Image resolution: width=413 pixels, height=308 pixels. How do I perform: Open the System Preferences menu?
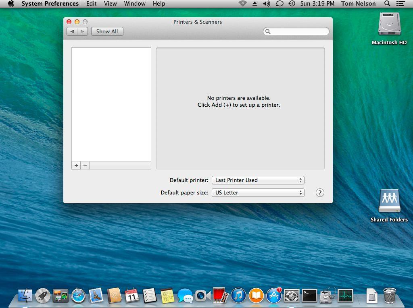tap(50, 4)
